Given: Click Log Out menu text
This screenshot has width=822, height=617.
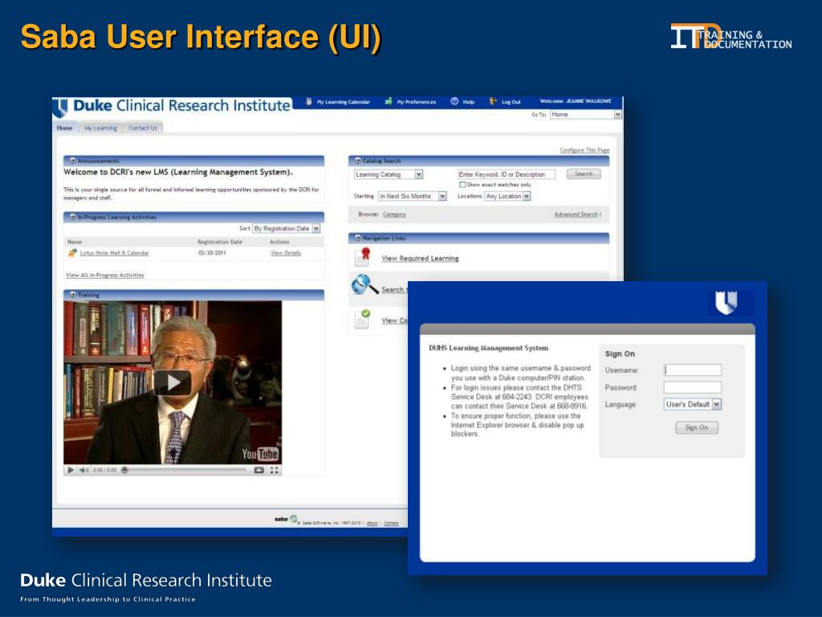Looking at the screenshot, I should pos(511,102).
